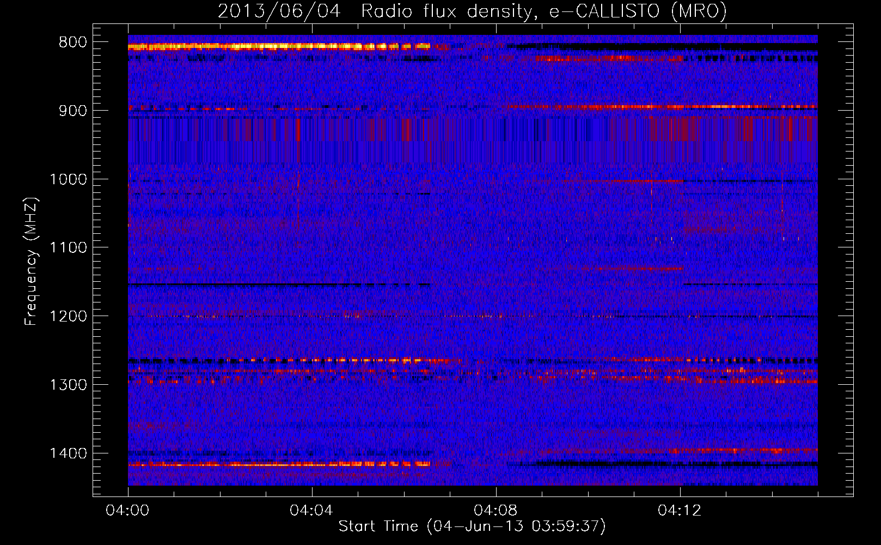Click the 900 frequency tick label
This screenshot has width=881, height=545.
click(72, 111)
